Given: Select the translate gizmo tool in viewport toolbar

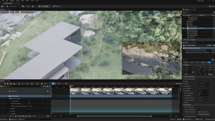Looking at the screenshot, I should [147, 12].
